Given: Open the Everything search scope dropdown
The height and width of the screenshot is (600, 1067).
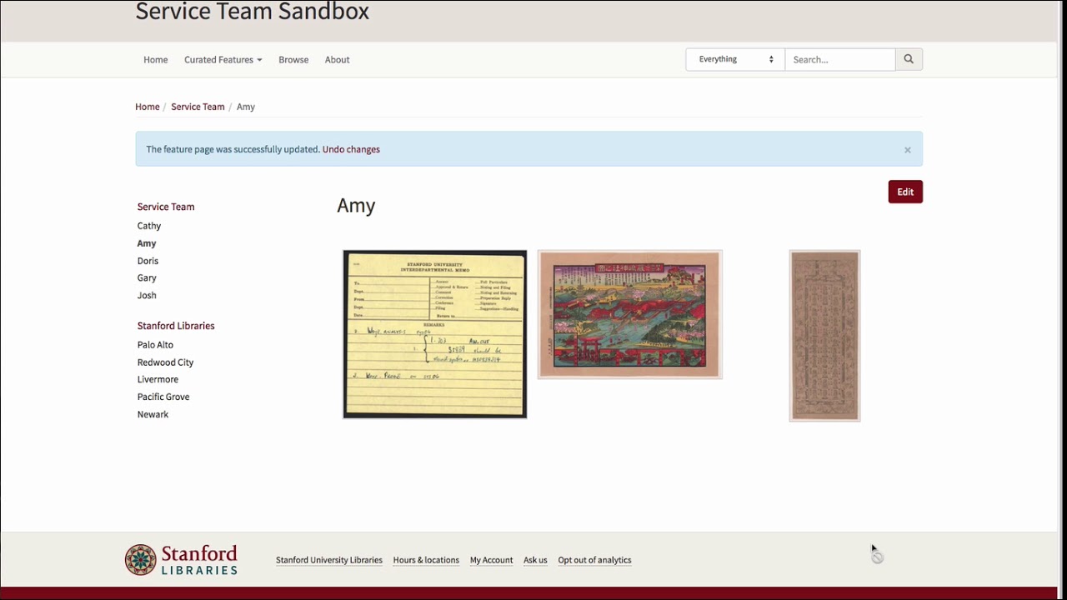Looking at the screenshot, I should point(735,59).
